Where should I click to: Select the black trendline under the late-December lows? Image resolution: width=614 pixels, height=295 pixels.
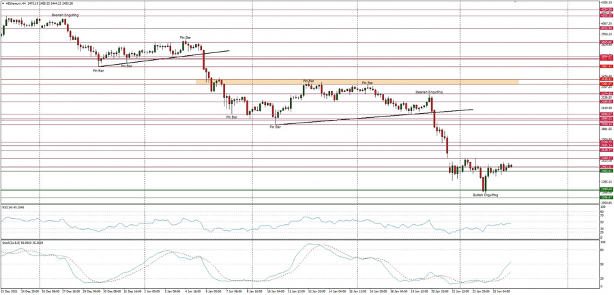[164, 59]
